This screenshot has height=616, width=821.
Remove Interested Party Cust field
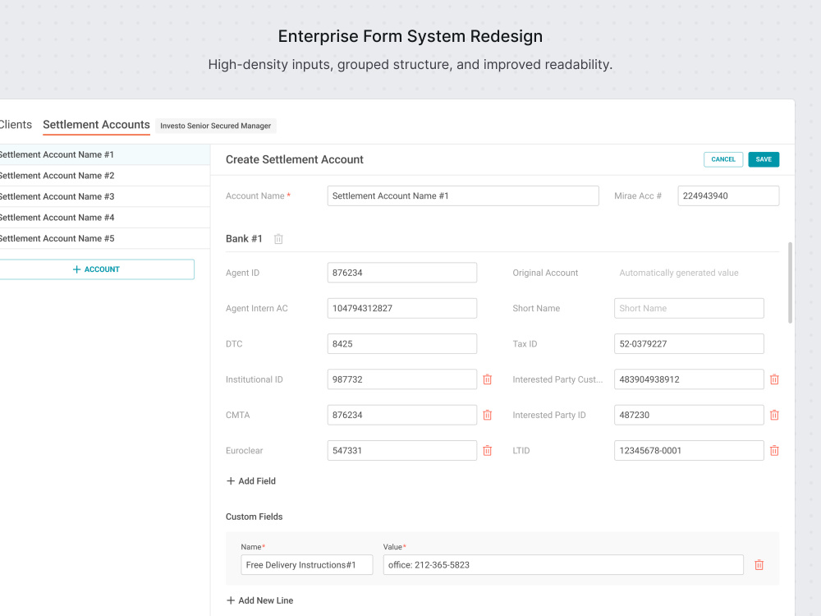[774, 379]
